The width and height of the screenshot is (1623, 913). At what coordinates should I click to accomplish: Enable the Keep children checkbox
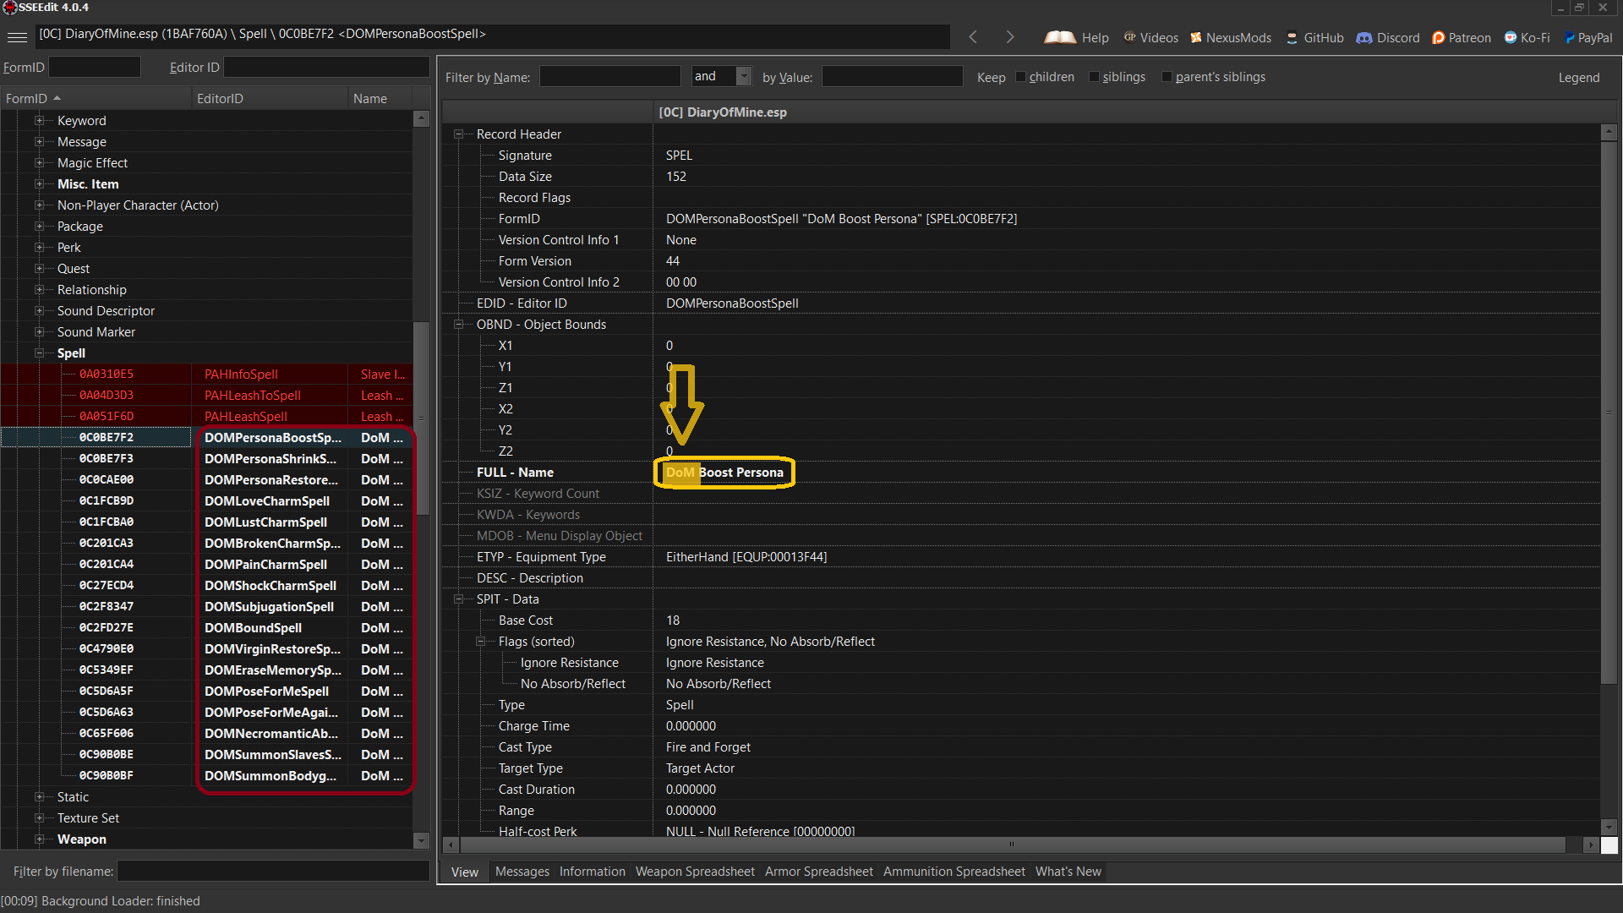point(1020,77)
